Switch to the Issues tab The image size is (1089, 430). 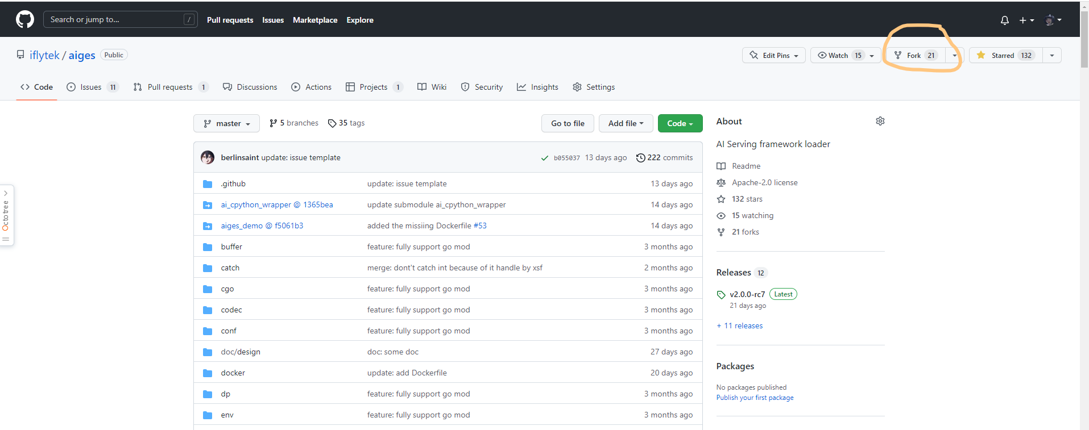click(x=92, y=87)
